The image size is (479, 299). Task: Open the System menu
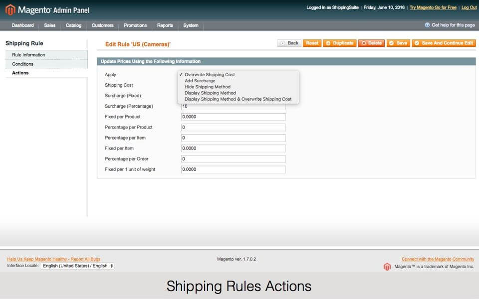tap(191, 25)
